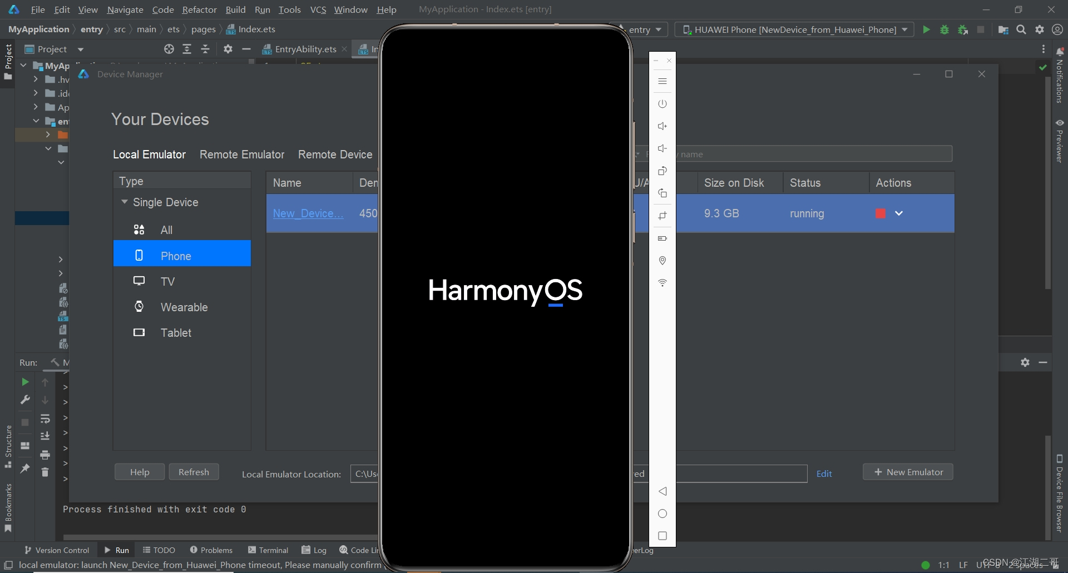
Task: Print Run console output via printer icon
Action: [45, 455]
